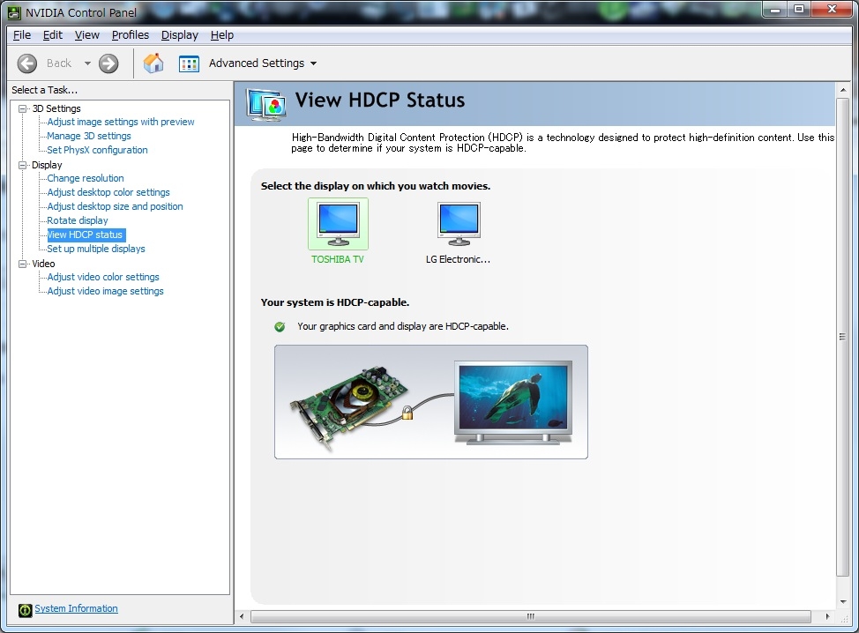This screenshot has height=633, width=859.
Task: Select View HDCP status task
Action: click(x=86, y=235)
